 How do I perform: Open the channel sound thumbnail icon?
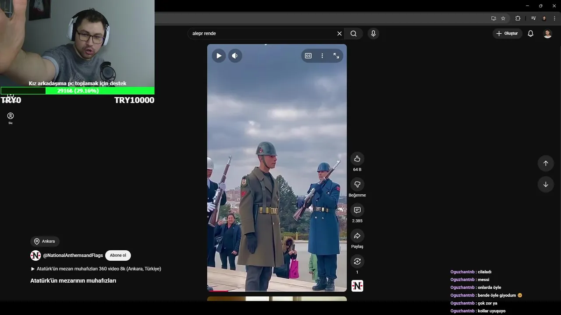[x=357, y=286]
